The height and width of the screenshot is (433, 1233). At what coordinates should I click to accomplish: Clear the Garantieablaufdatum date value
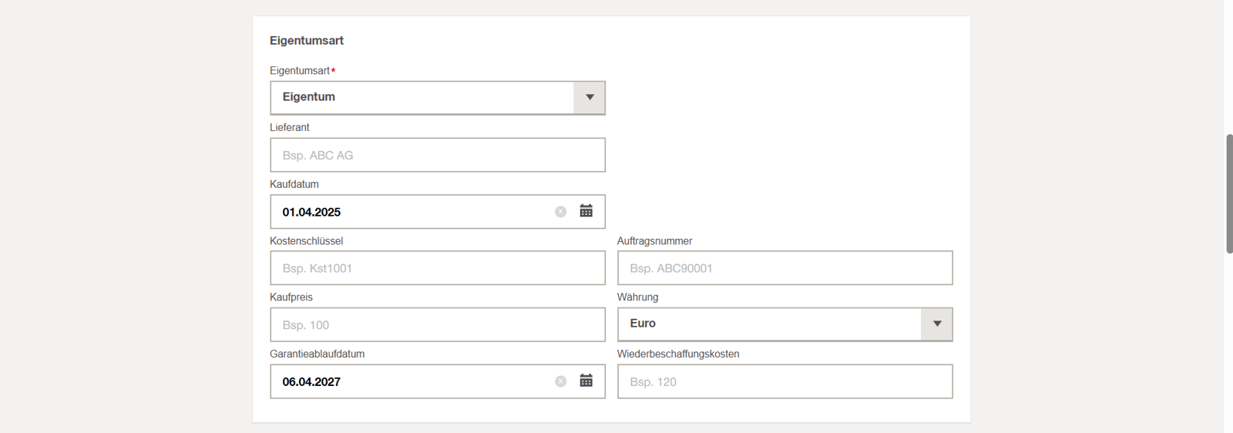[x=560, y=381]
